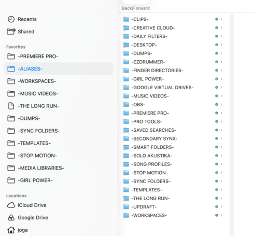254x236 pixels.
Task: Click the document icon beside -THE LONG RUN- favorite
Action: point(11,106)
